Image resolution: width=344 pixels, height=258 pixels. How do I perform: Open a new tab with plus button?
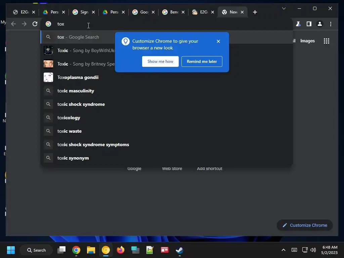coord(255,12)
